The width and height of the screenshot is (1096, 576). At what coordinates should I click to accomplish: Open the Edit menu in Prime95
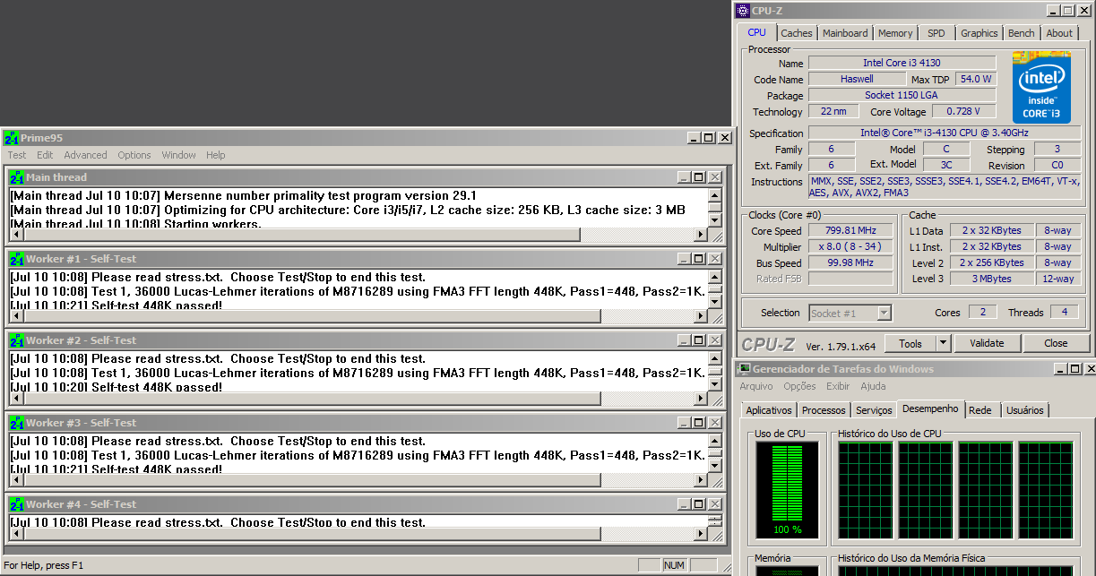click(45, 155)
